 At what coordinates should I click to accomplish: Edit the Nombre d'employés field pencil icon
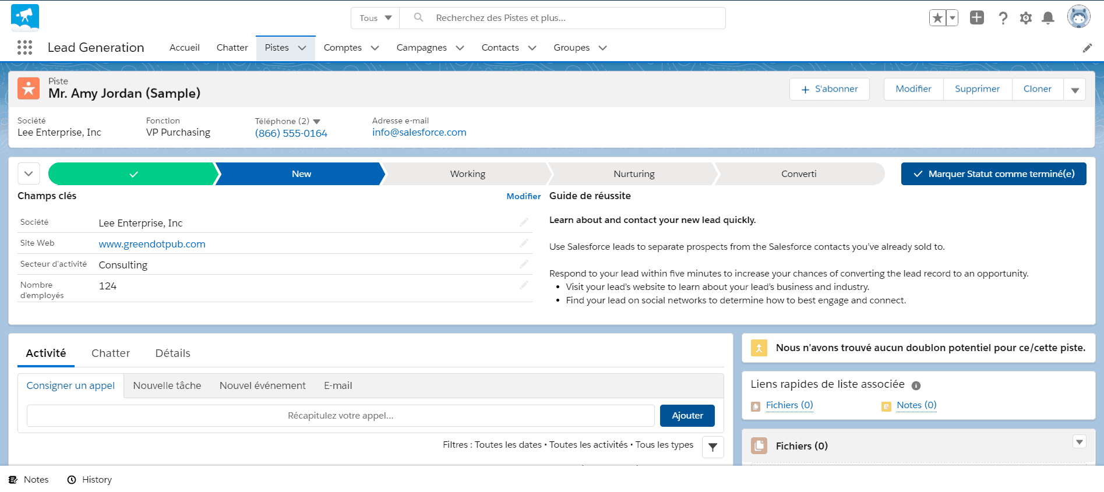(x=524, y=285)
